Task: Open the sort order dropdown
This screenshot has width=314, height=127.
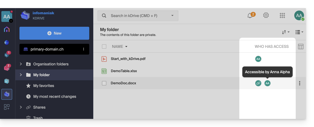Action: [x=286, y=32]
